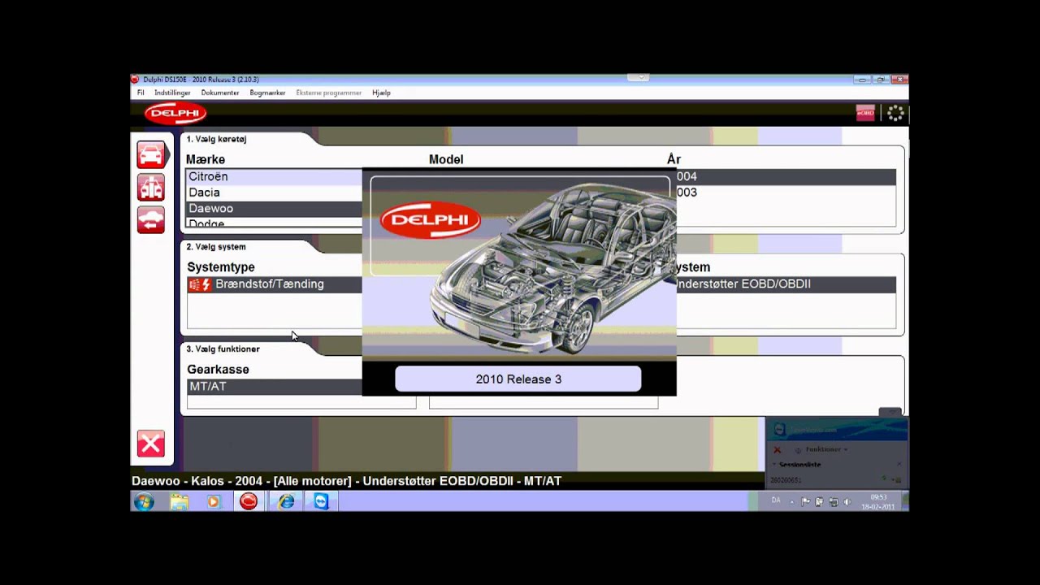Screen dimensions: 1040x585
Task: Click the 2010 Release 3 splash label
Action: pyautogui.click(x=518, y=379)
